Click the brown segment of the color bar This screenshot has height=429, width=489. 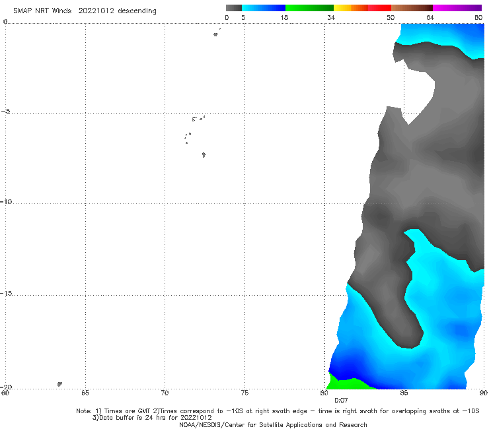(x=412, y=8)
